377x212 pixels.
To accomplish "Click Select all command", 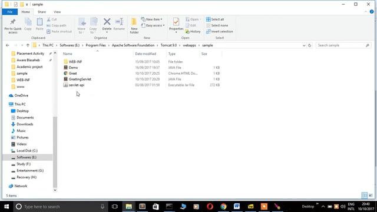I will point(215,19).
